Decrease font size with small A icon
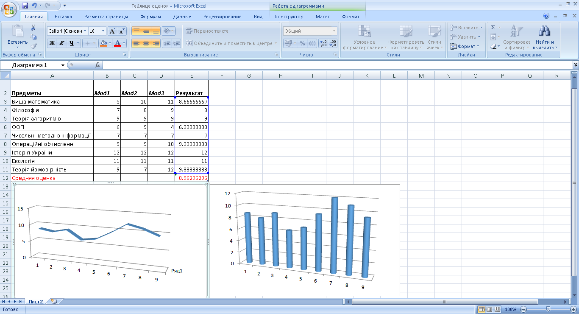 122,31
